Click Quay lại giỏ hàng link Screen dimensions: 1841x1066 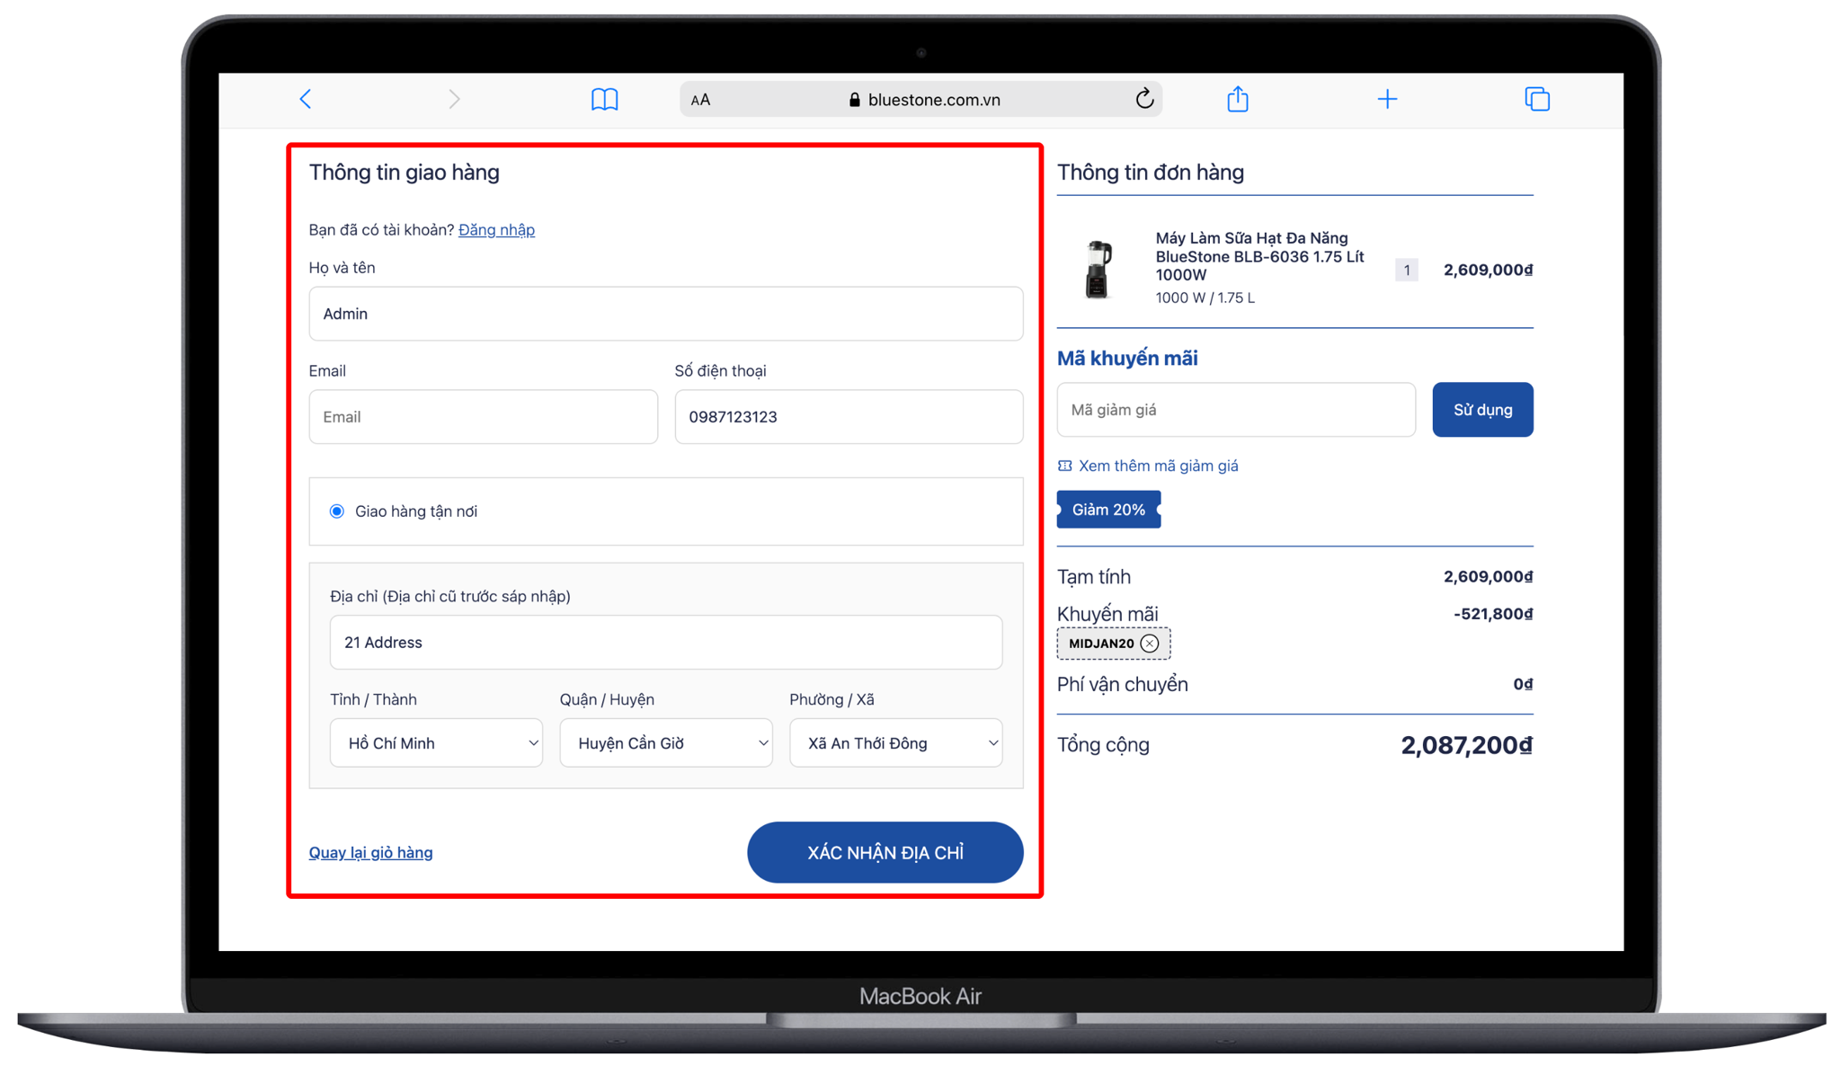[x=370, y=852]
